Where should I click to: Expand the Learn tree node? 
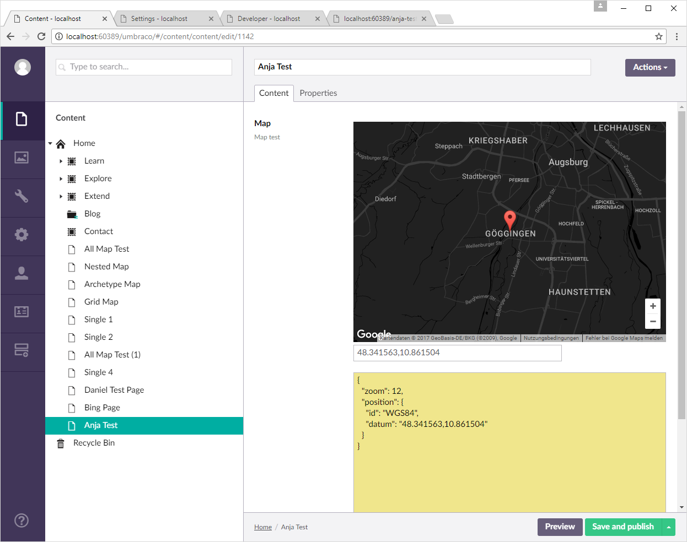pos(61,161)
